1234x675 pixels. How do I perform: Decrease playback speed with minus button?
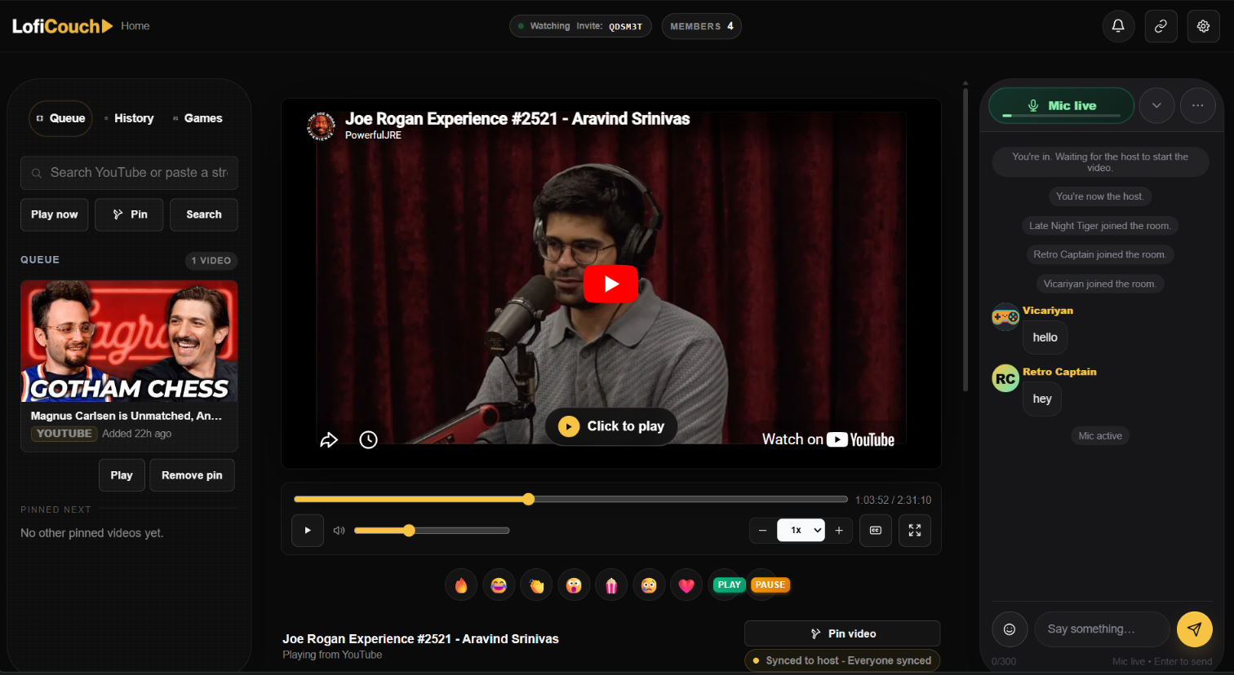(x=763, y=530)
